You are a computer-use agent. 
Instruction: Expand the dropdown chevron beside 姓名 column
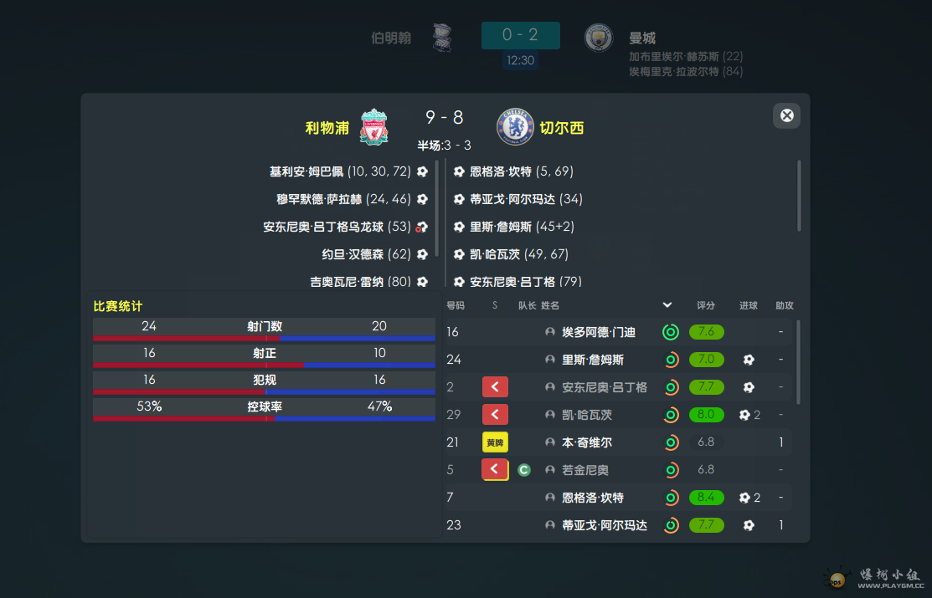point(667,305)
